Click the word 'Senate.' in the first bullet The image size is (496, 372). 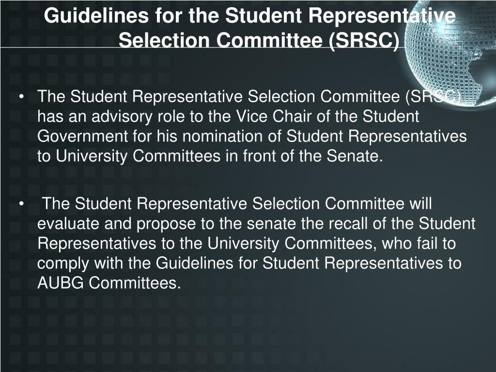point(355,156)
